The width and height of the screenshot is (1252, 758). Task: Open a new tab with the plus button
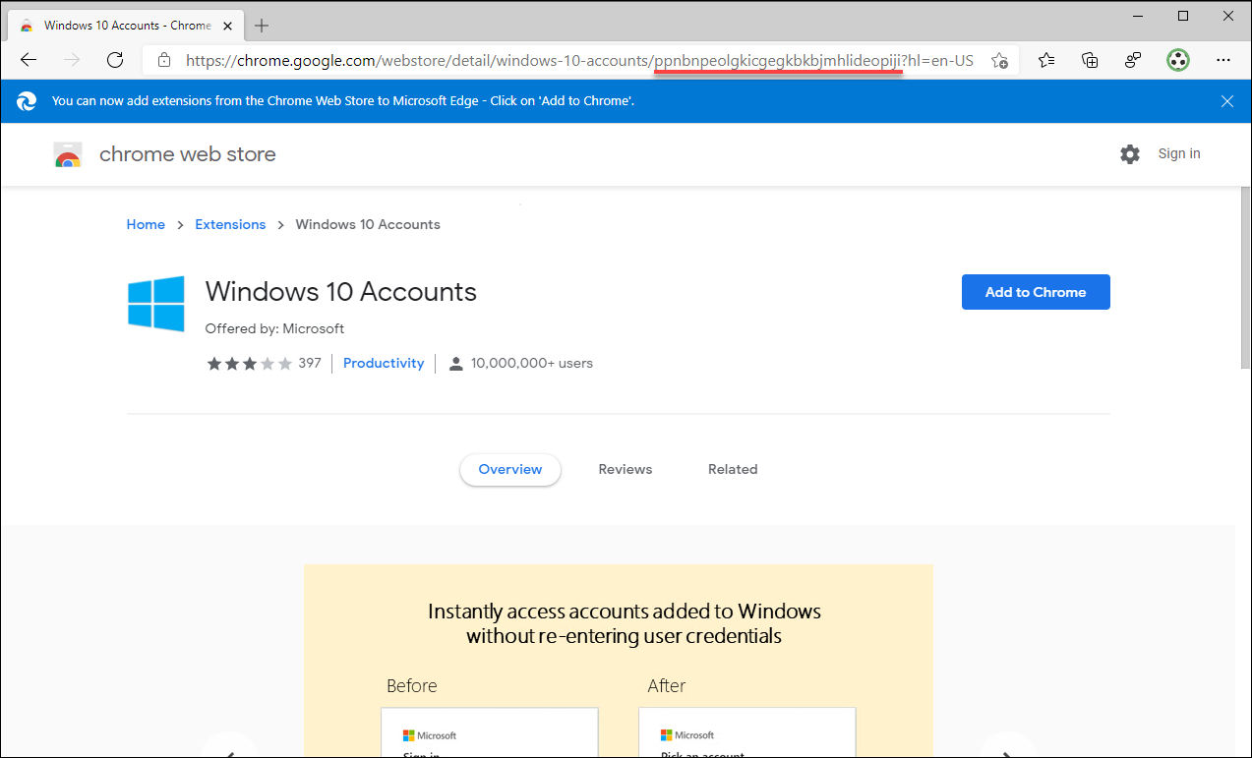click(x=262, y=26)
